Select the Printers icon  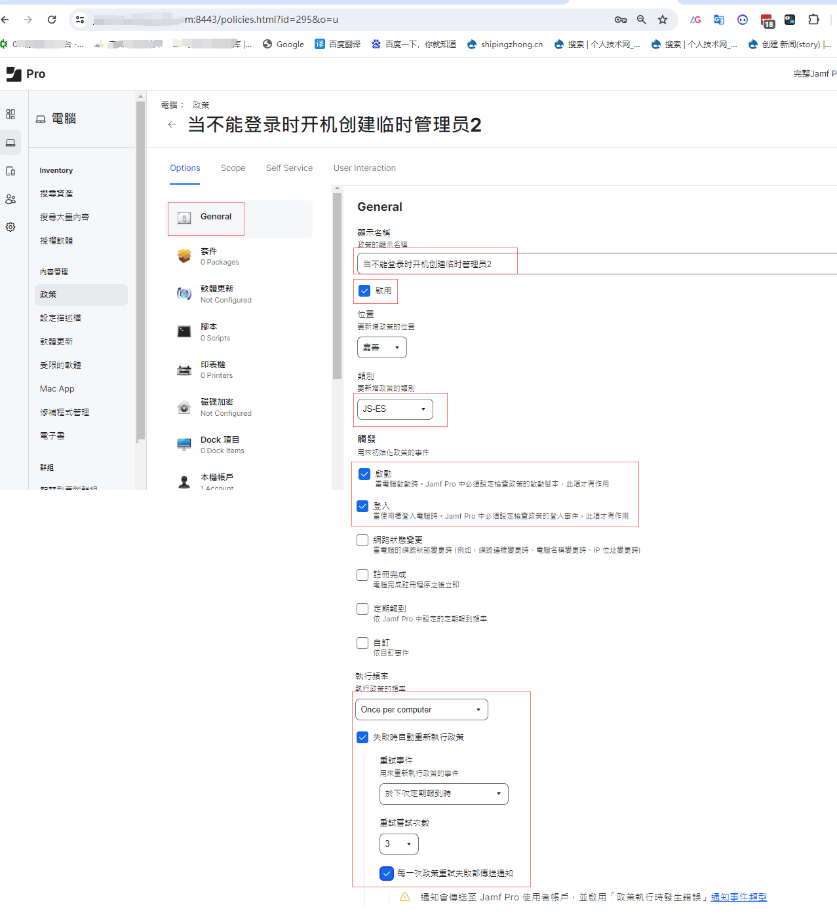click(184, 370)
